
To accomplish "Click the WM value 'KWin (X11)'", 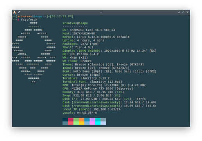I will (x=79, y=58).
